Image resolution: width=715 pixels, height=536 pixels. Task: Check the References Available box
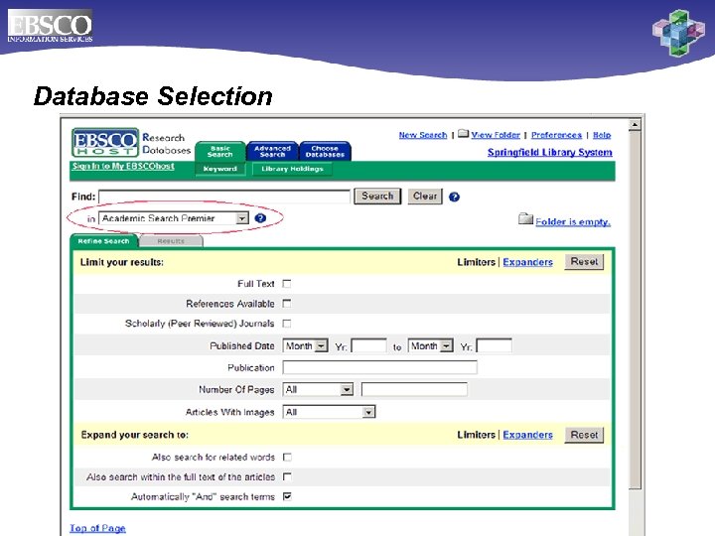point(287,304)
